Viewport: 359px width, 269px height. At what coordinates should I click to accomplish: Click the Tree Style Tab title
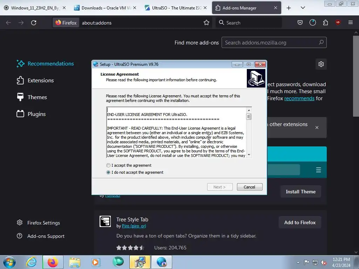[132, 220]
